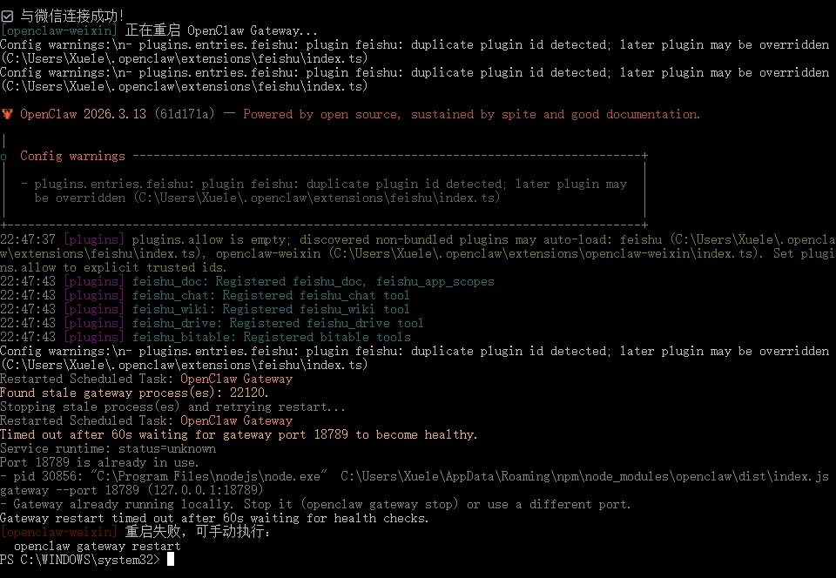
Task: Click the 'Timed out after 60s waiting' line
Action: (x=239, y=434)
